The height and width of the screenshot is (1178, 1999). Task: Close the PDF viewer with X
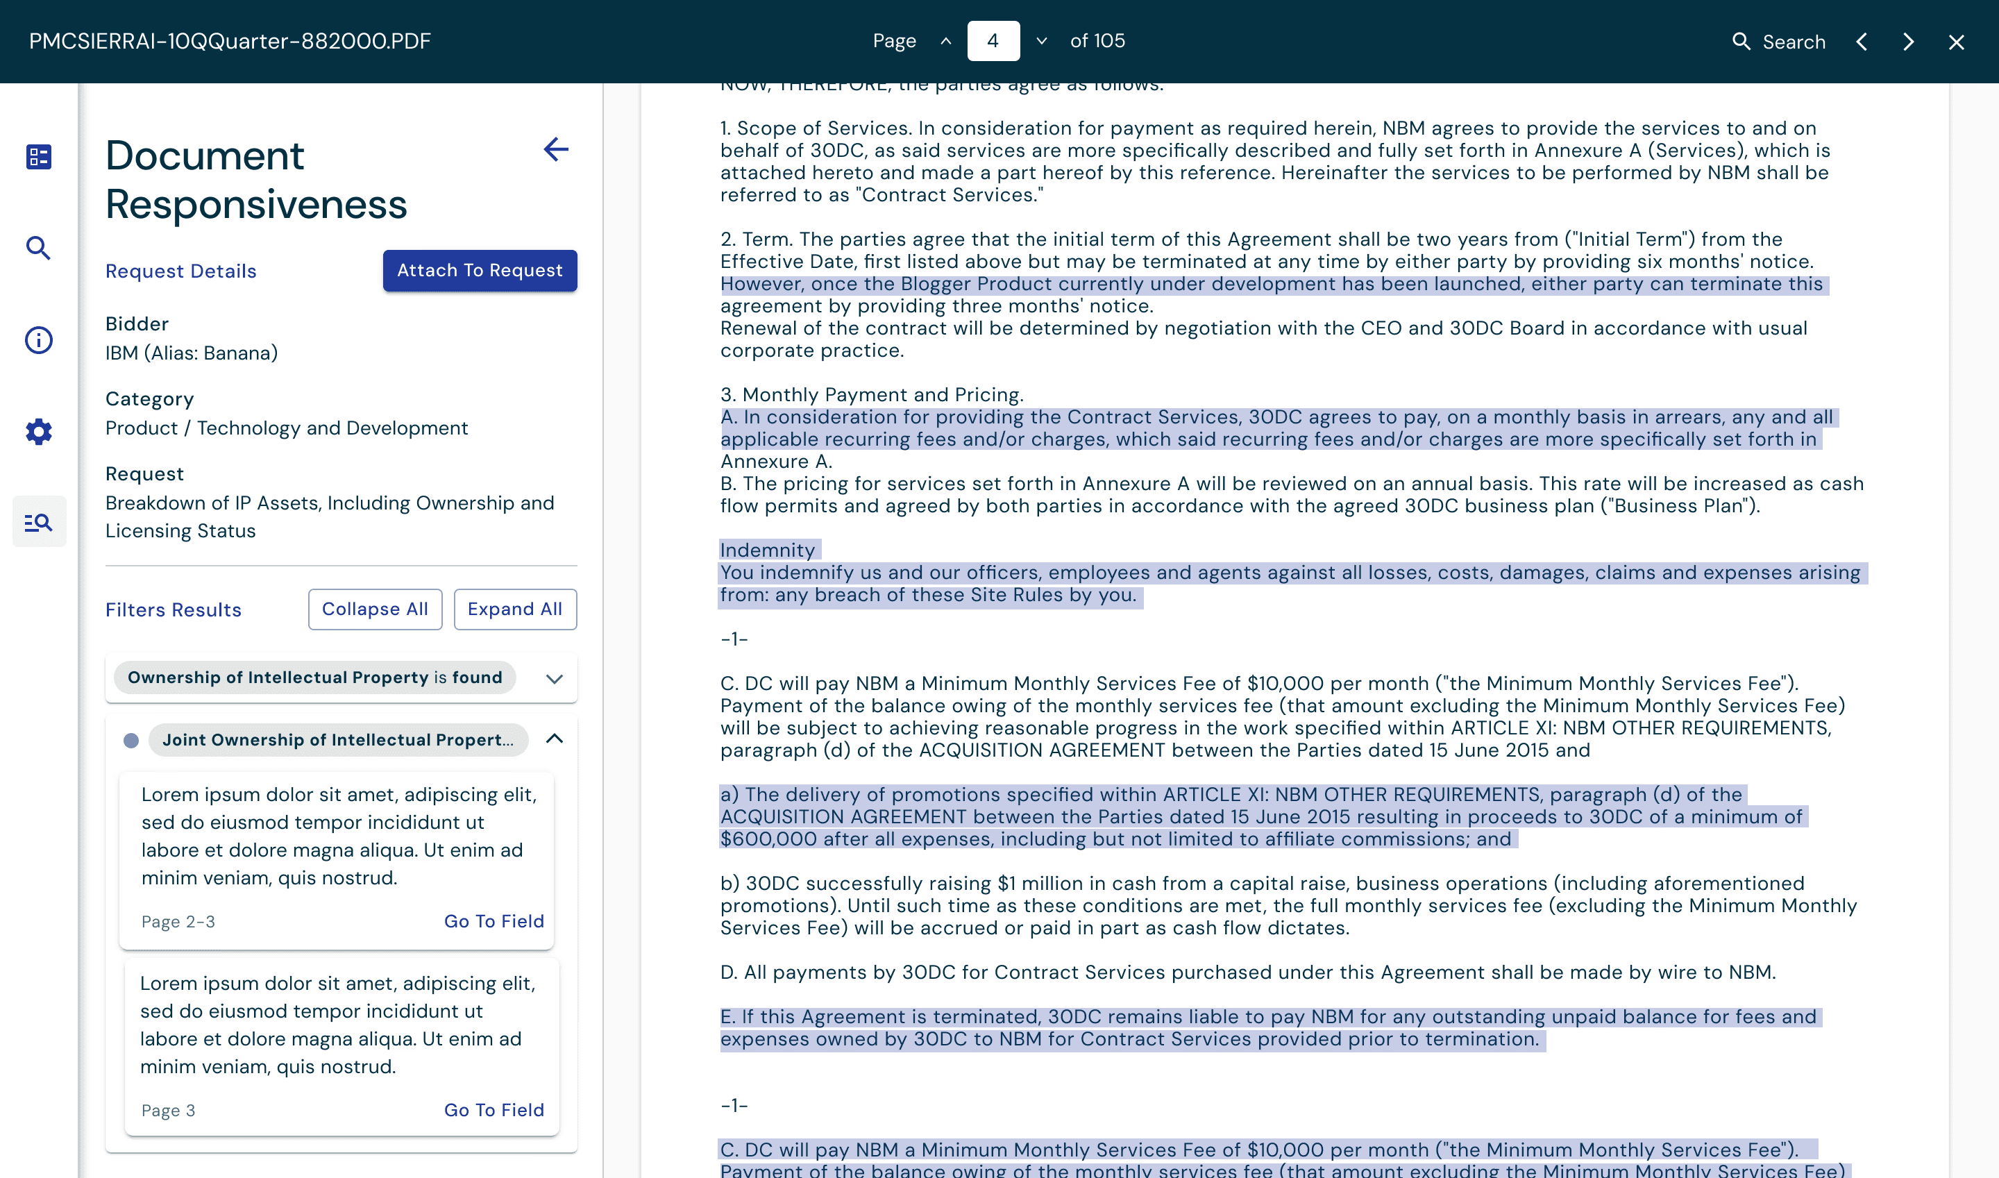click(x=1956, y=41)
